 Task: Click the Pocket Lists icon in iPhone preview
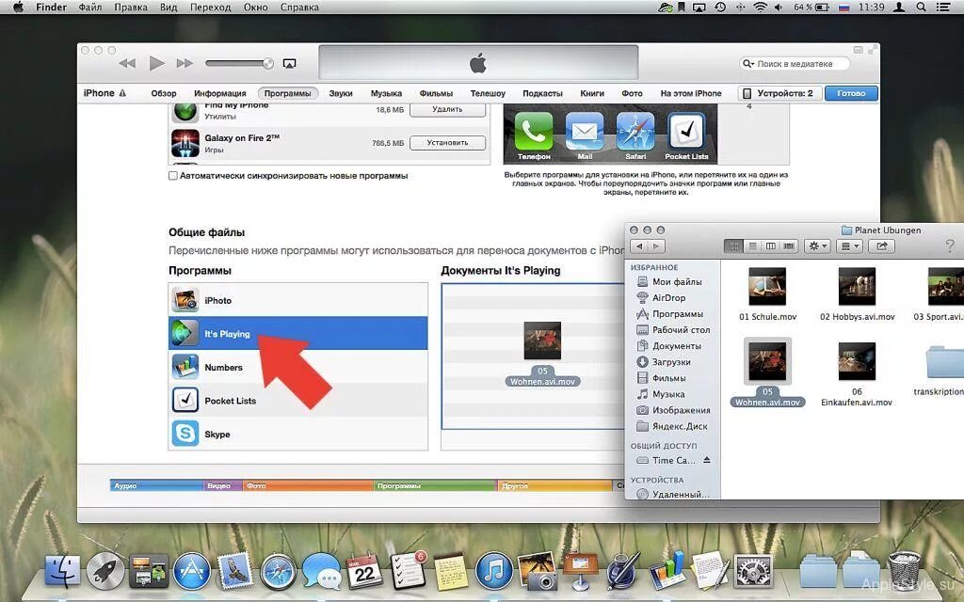point(686,132)
